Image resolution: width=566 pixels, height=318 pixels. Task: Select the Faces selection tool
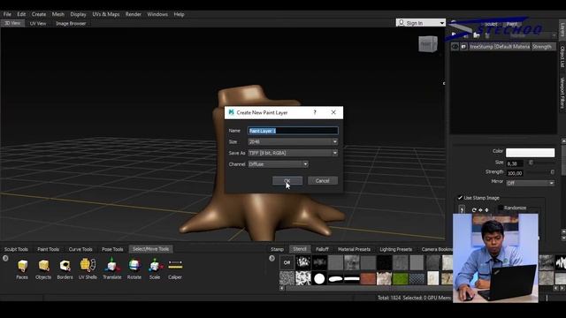point(22,269)
